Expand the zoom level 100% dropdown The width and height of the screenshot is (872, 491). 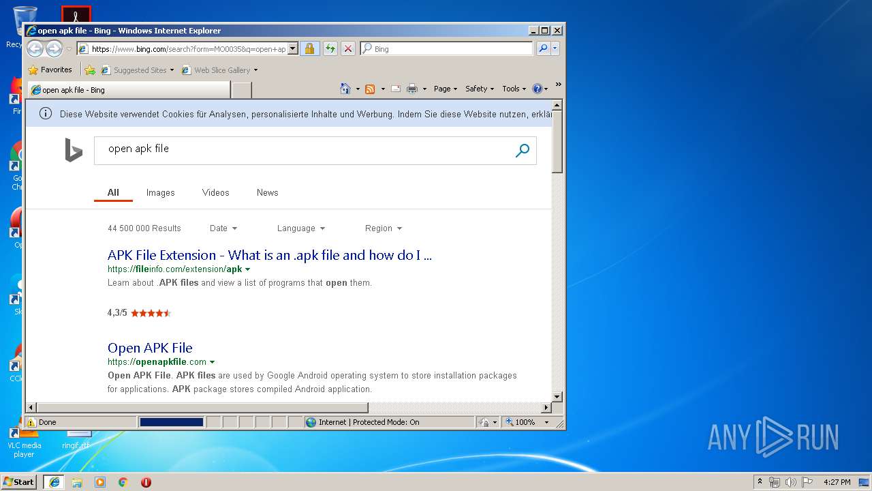pyautogui.click(x=546, y=422)
